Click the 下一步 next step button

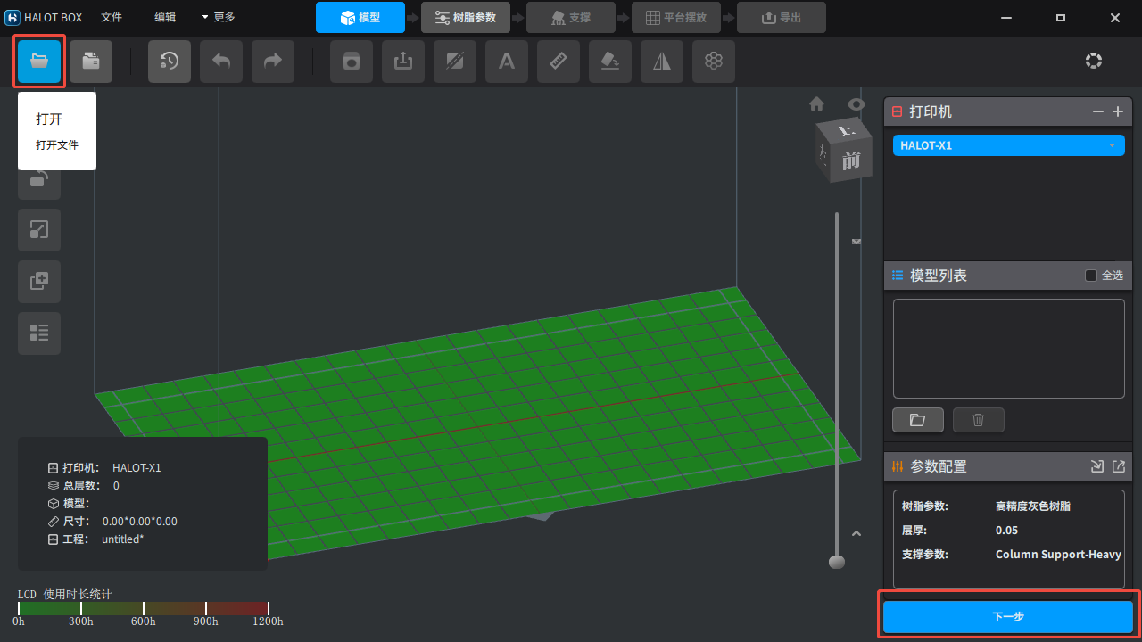tap(1008, 617)
